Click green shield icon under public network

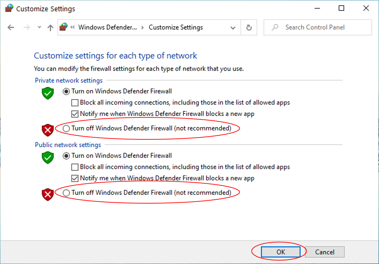click(48, 157)
